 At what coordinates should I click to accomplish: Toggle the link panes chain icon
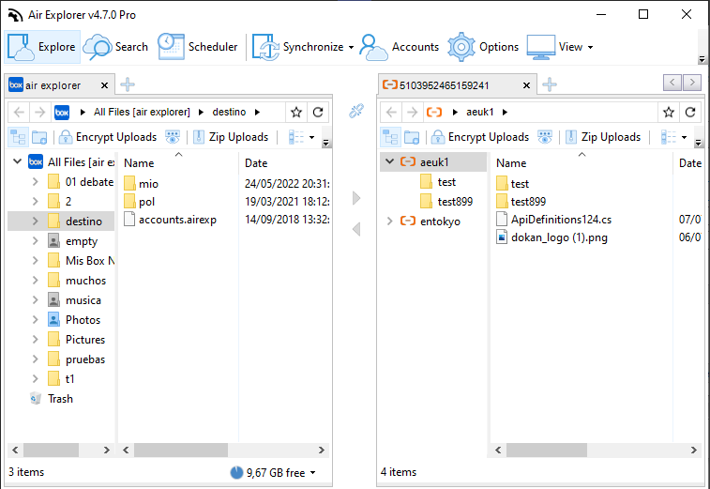point(356,111)
